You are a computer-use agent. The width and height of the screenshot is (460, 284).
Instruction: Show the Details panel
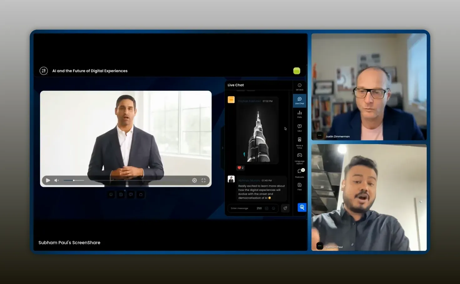click(299, 86)
